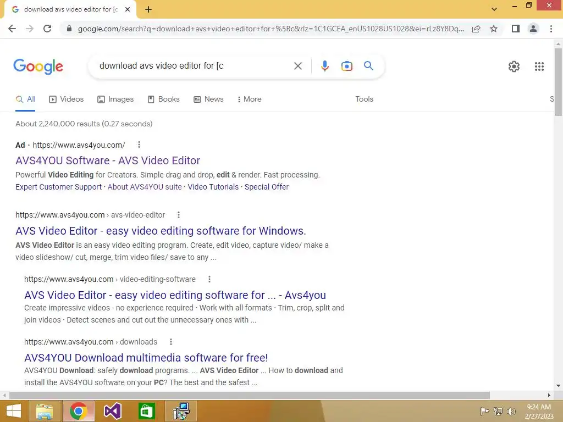The image size is (563, 422).
Task: Click the forward navigation arrow
Action: point(30,29)
